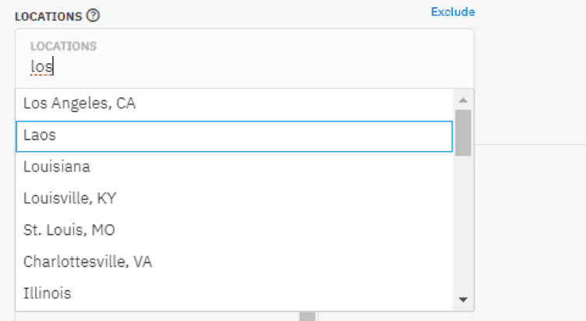This screenshot has width=586, height=321.
Task: Open the Locations help question-mark icon
Action: tap(93, 16)
